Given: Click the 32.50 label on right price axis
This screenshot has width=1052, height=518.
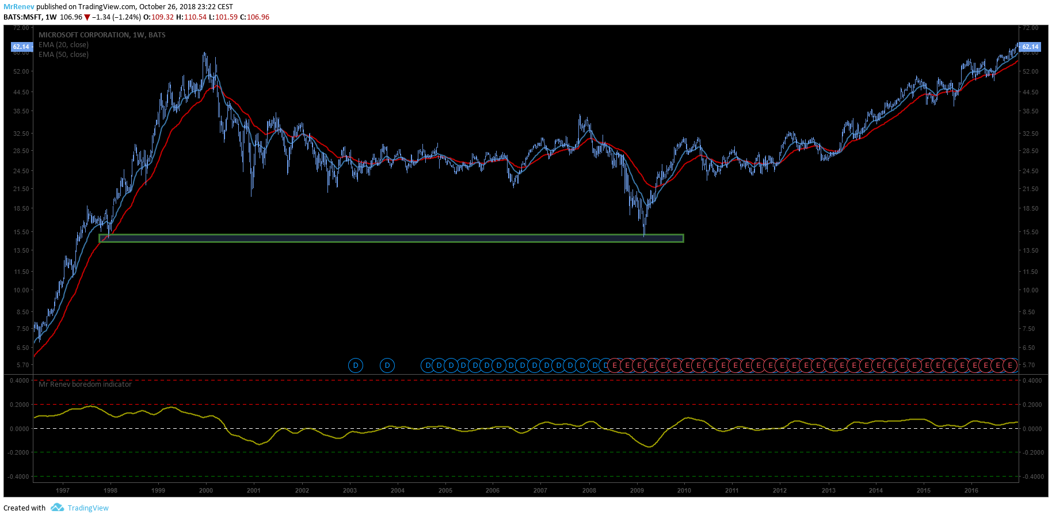Looking at the screenshot, I should click(1031, 134).
